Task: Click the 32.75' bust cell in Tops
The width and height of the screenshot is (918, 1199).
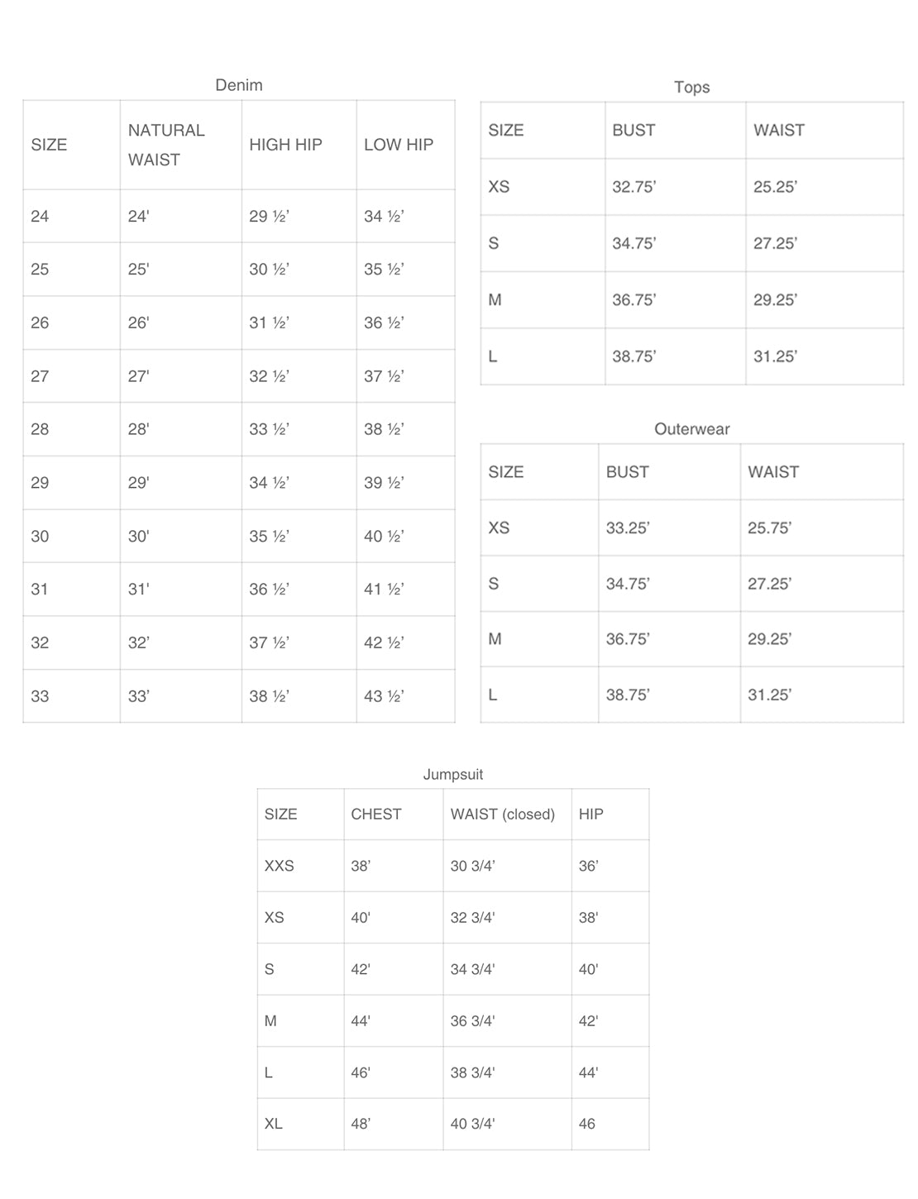Action: point(634,187)
